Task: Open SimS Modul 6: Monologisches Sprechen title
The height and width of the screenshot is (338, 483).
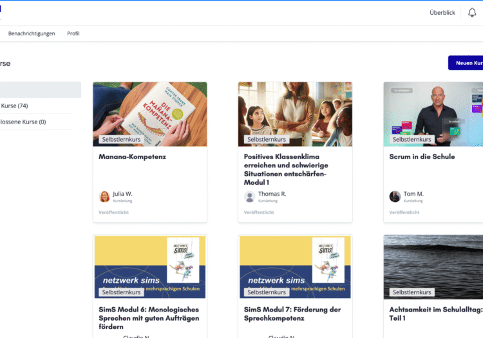Action: (x=149, y=318)
